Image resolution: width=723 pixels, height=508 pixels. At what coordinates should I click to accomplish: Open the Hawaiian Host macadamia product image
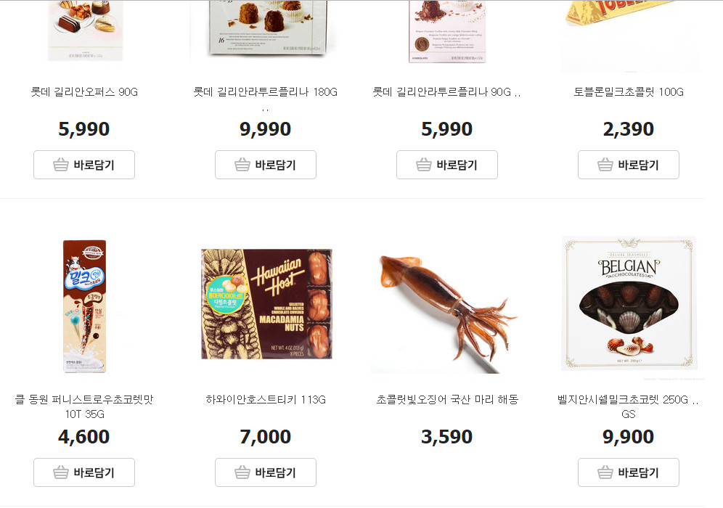[266, 304]
